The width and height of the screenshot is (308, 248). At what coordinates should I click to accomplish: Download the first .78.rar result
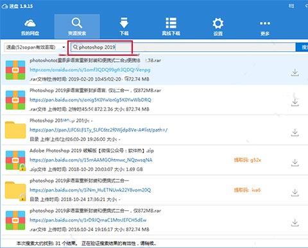click(x=295, y=72)
